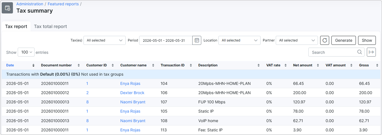Open customer ID 8 in transaction 107 row
Viewport: 382px width, 135px height.
pos(87,102)
